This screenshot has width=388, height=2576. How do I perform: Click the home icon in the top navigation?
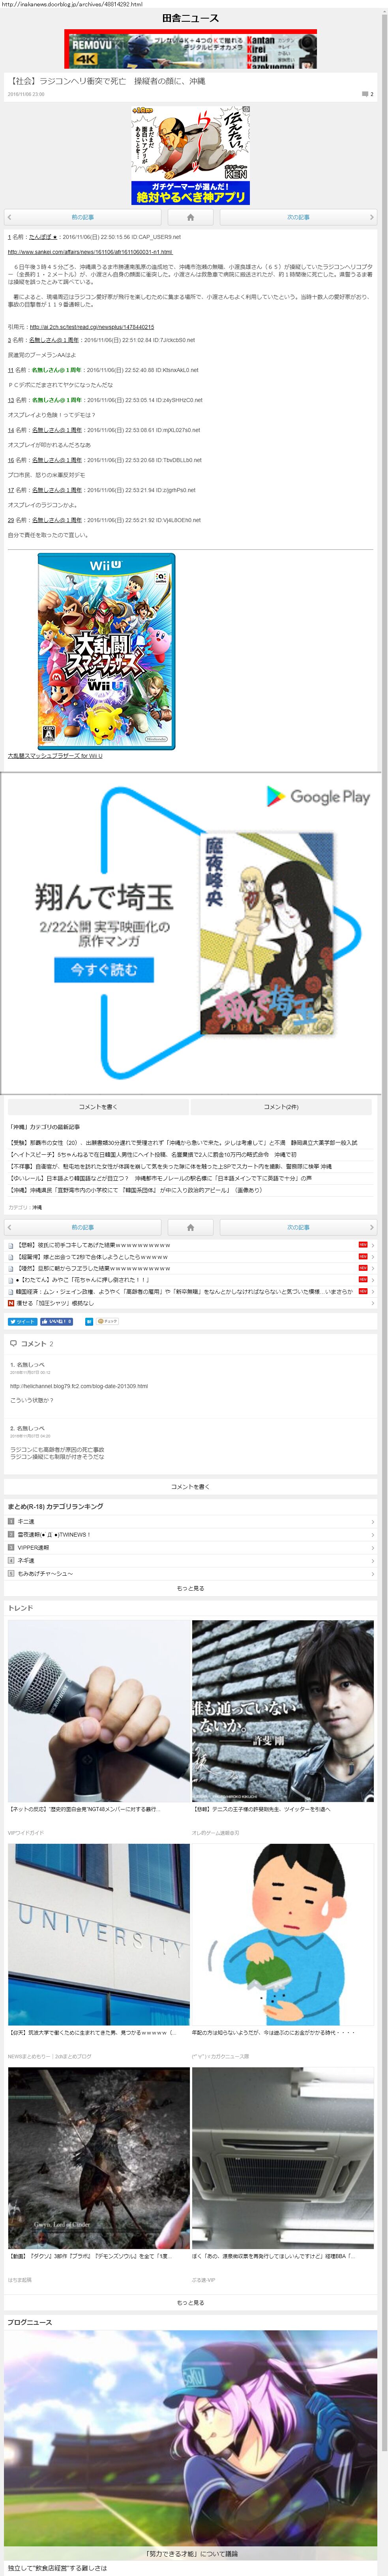(x=190, y=217)
